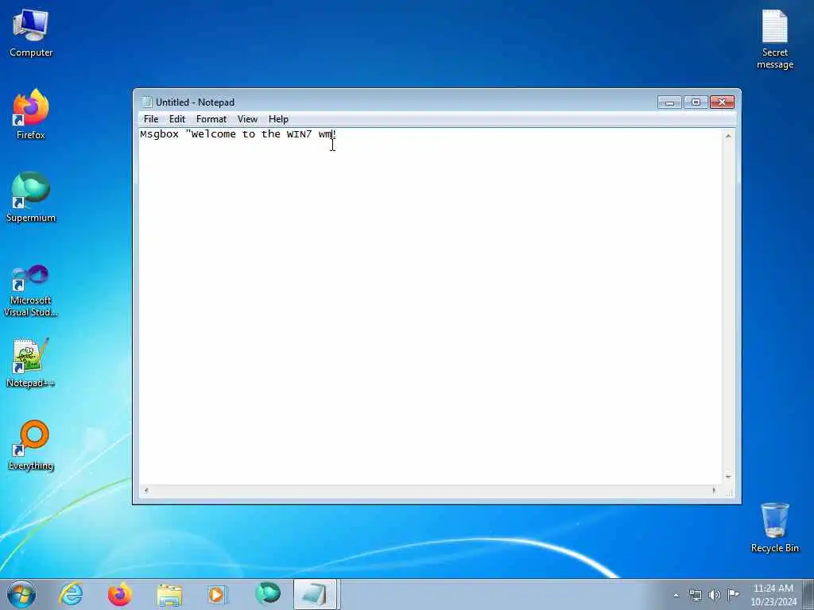The height and width of the screenshot is (610, 814).
Task: Open the Computer desktop icon
Action: pyautogui.click(x=31, y=32)
